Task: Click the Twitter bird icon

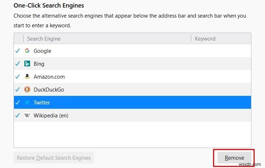Action: point(27,103)
